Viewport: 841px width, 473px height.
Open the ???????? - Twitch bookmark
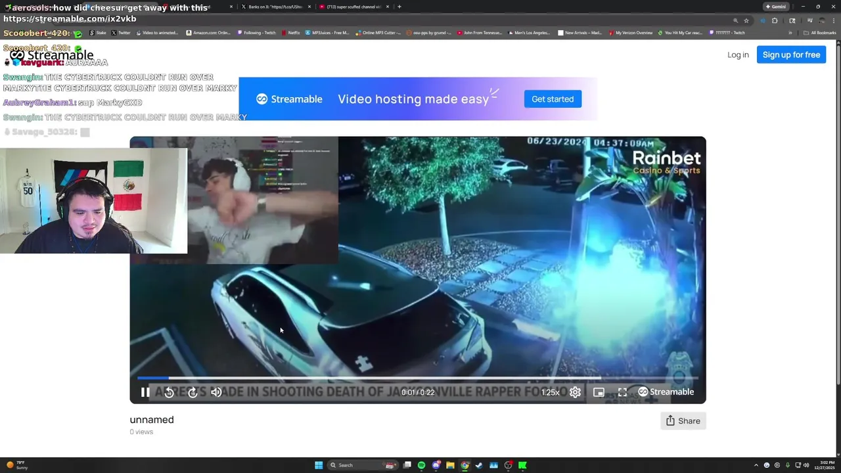tap(727, 33)
